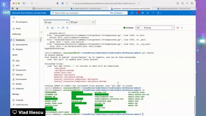206x116 pixels.
Task: Click the terminal menu lines icon
Action: click(x=48, y=28)
